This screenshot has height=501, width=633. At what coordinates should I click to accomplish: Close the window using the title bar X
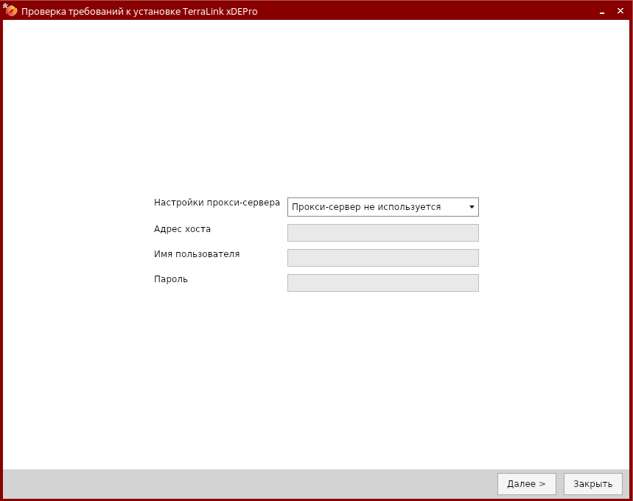pos(620,11)
